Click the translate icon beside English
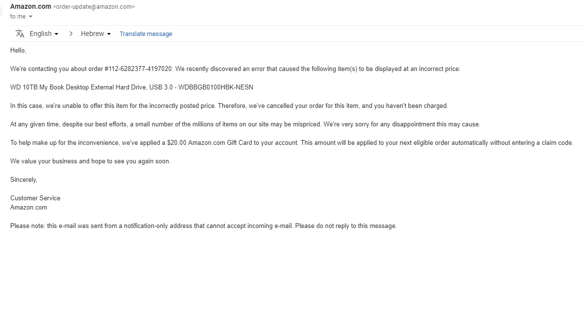This screenshot has width=585, height=315. (19, 34)
